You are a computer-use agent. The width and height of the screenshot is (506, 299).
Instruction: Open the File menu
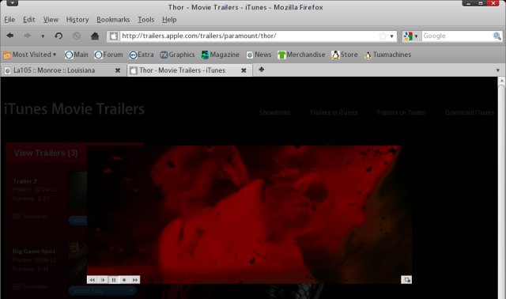[x=9, y=20]
